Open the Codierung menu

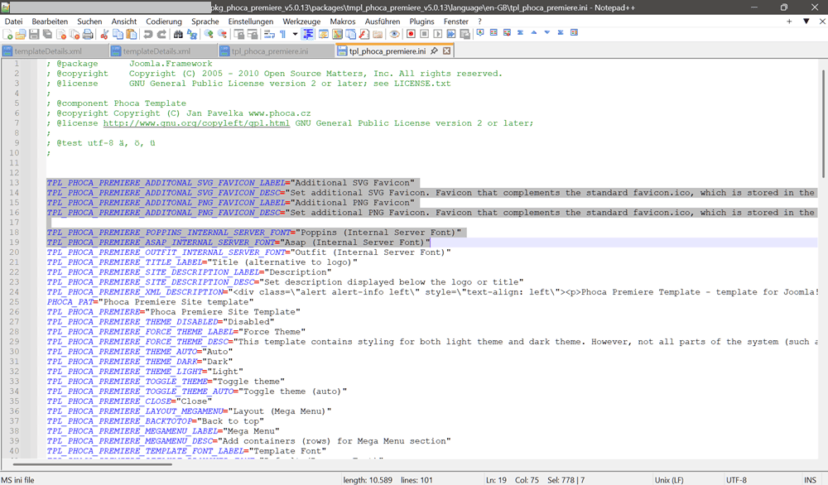click(163, 21)
